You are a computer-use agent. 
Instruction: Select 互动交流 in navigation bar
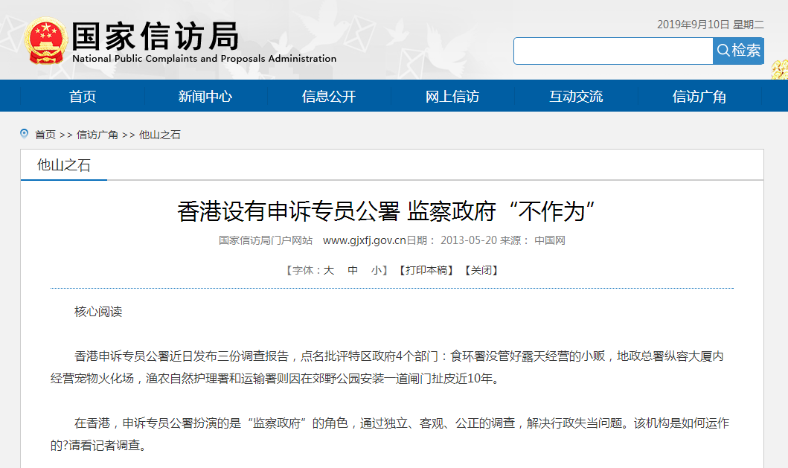tap(576, 97)
